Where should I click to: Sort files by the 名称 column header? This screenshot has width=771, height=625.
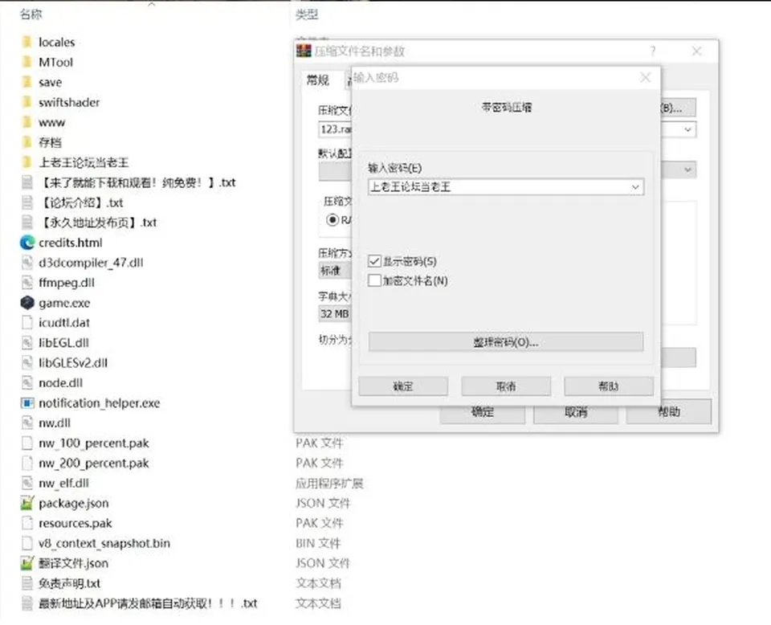click(31, 14)
